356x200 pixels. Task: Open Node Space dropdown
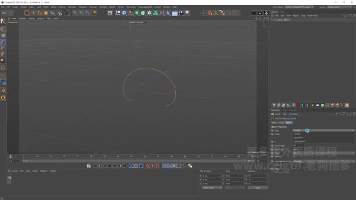coord(299,7)
